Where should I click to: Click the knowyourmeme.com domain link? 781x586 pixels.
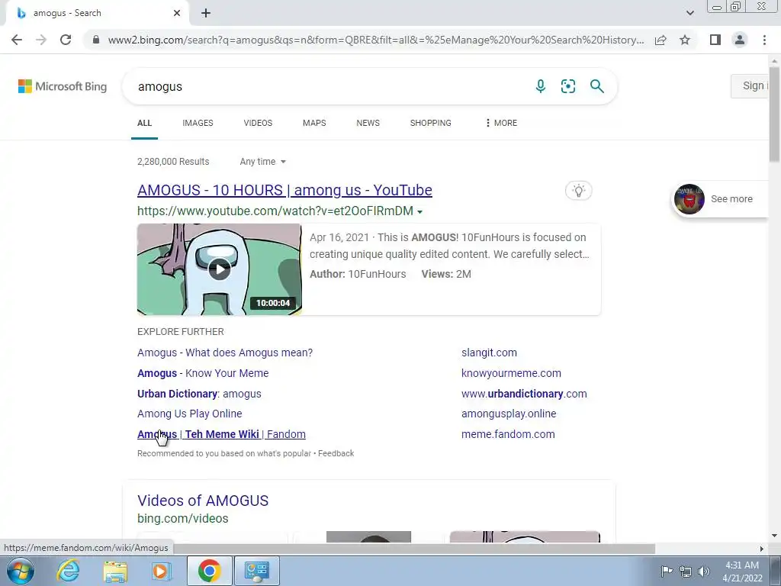coord(511,373)
